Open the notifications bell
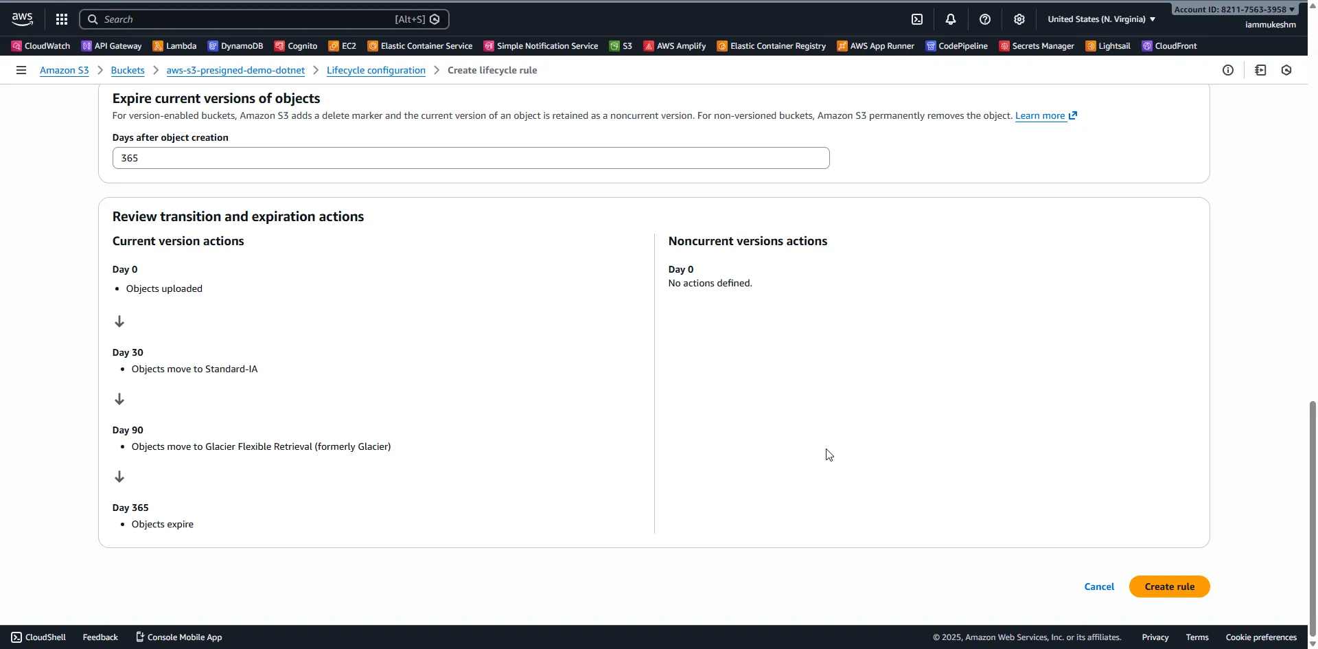Image resolution: width=1318 pixels, height=649 pixels. 951,19
